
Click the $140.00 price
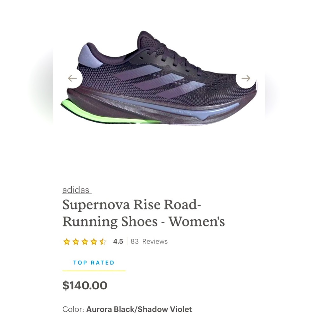coord(85,286)
